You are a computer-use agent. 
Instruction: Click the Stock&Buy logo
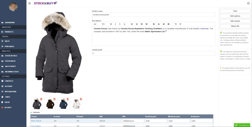[x=45, y=3]
